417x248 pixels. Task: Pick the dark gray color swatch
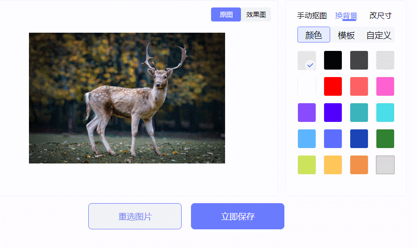click(x=359, y=60)
